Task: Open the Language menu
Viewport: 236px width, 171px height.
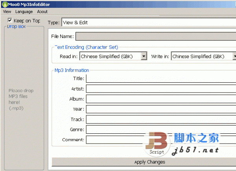Action: tap(24, 11)
